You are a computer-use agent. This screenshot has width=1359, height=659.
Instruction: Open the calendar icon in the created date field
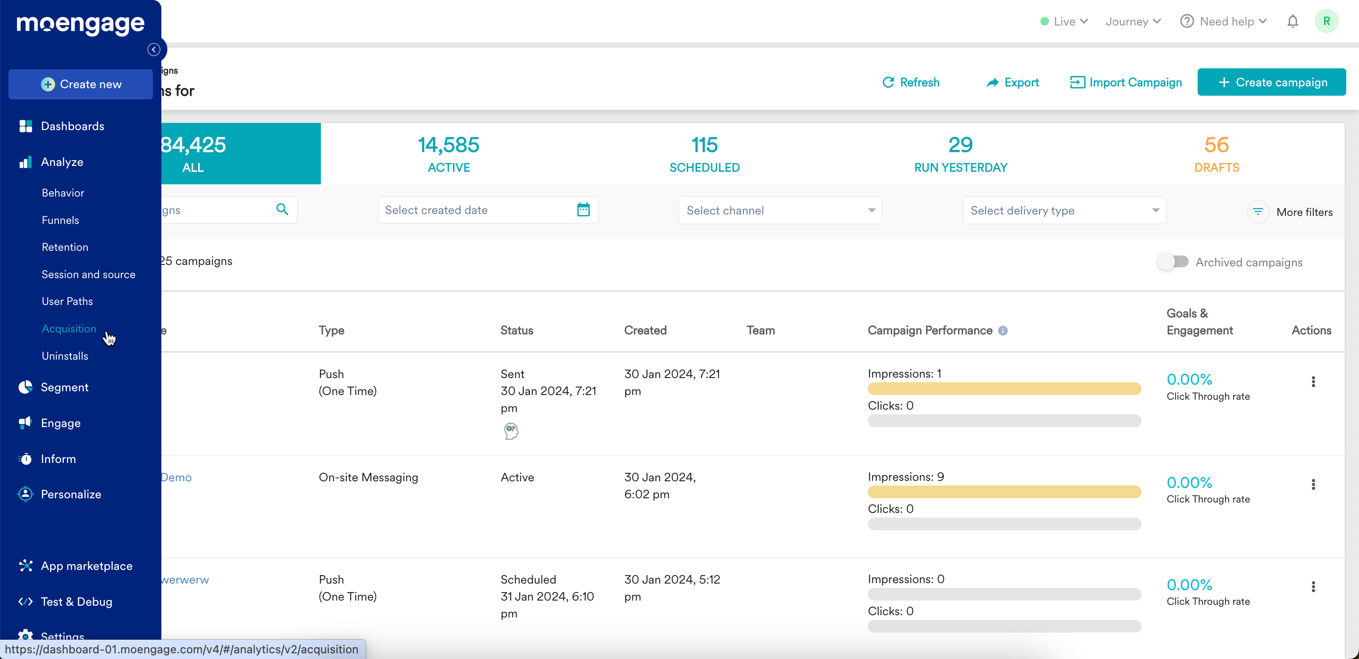583,210
